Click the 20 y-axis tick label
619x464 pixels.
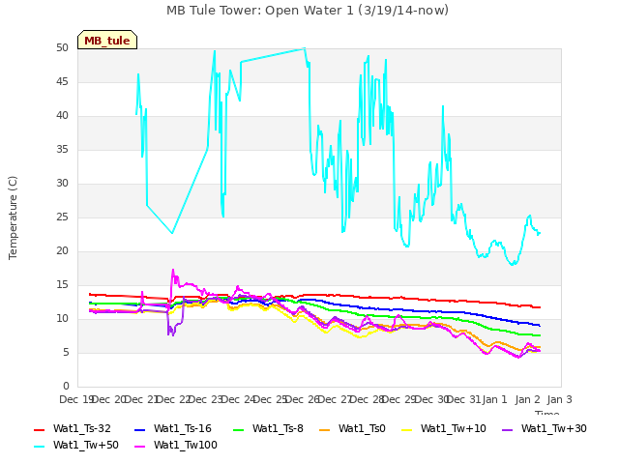tap(62, 251)
